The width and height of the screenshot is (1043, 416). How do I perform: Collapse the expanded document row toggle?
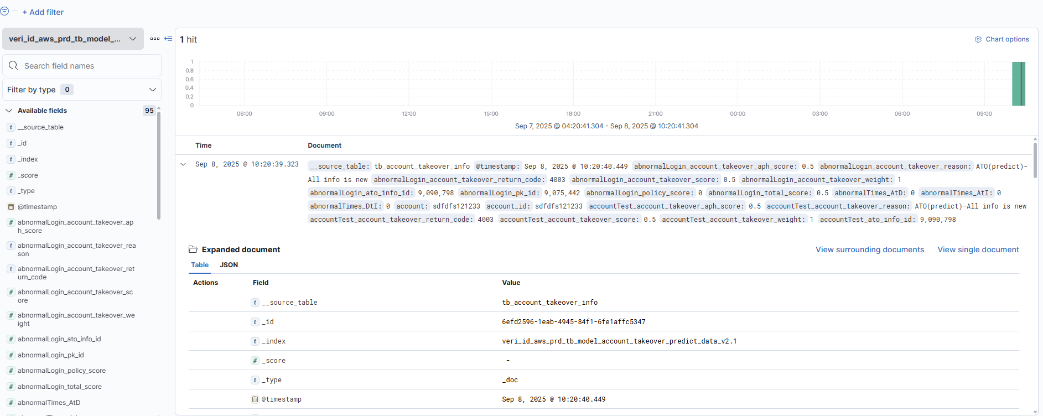pyautogui.click(x=183, y=164)
